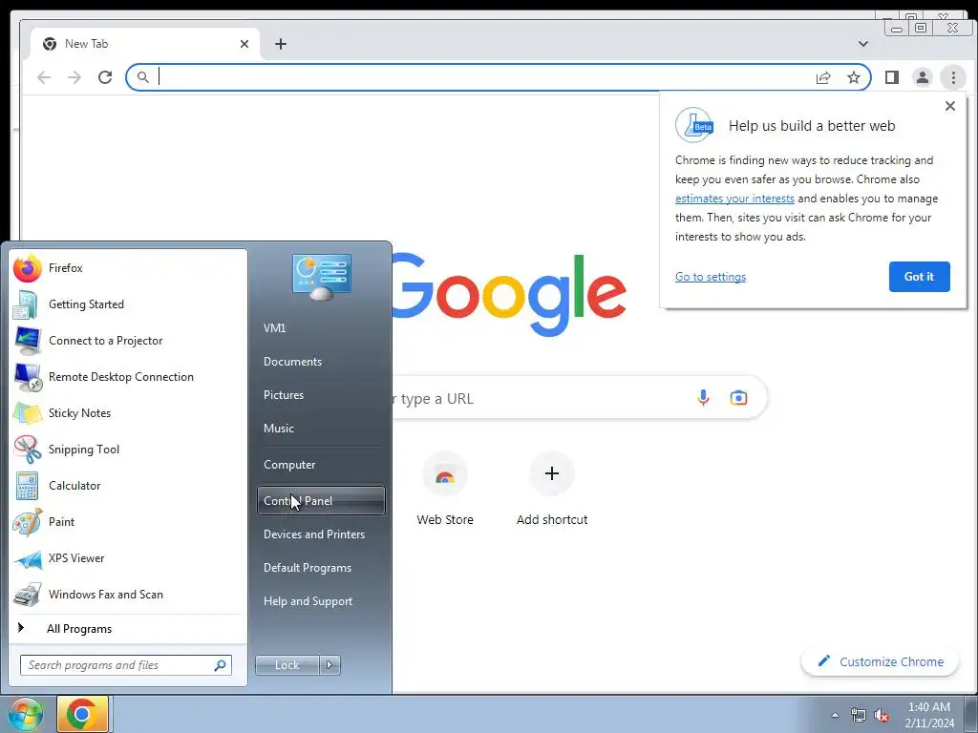This screenshot has height=733, width=978.
Task: Click Search programs and files box
Action: point(125,665)
